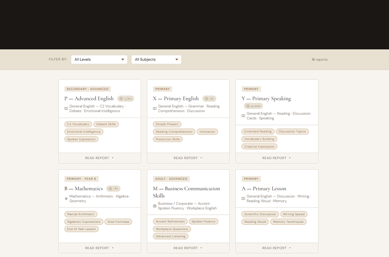Click the Secondary · Advanced level badge
Image resolution: width=389 pixels, height=257 pixels.
88,89
